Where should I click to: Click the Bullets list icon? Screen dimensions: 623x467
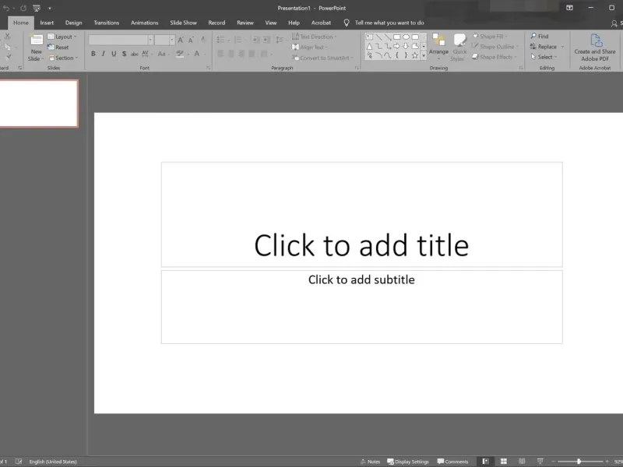tap(221, 40)
